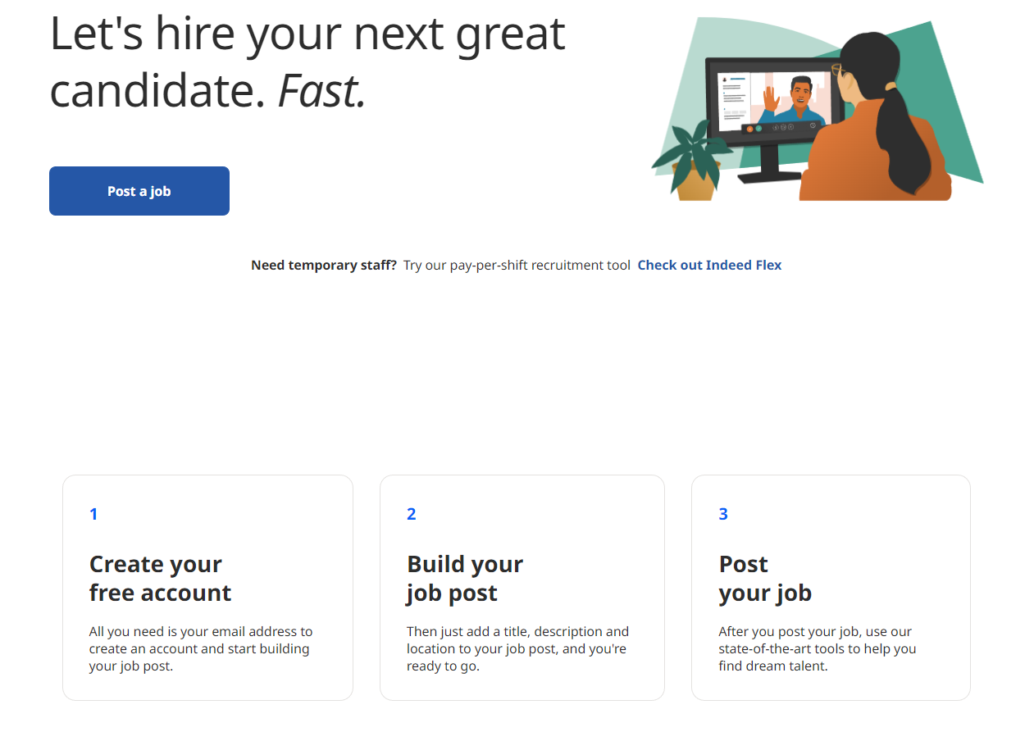Click the Post a job button
The width and height of the screenshot is (1034, 732).
(x=139, y=191)
